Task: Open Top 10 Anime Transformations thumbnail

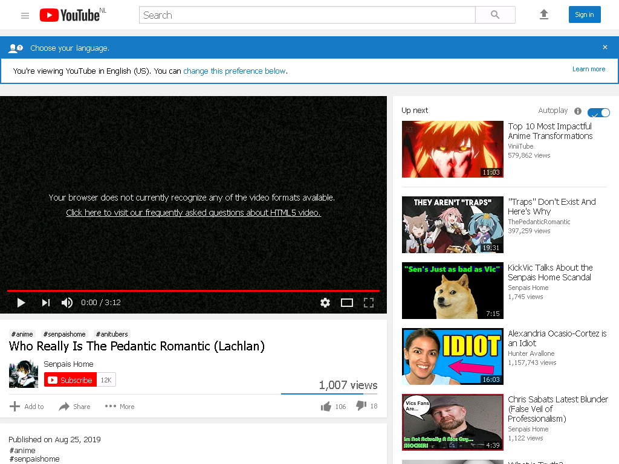Action: click(452, 149)
